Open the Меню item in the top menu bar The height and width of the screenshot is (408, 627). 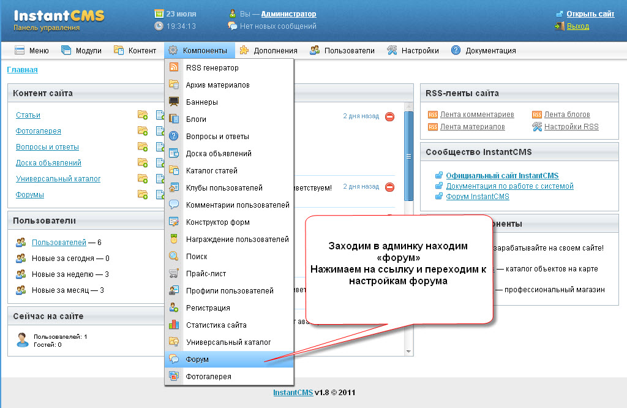(31, 50)
